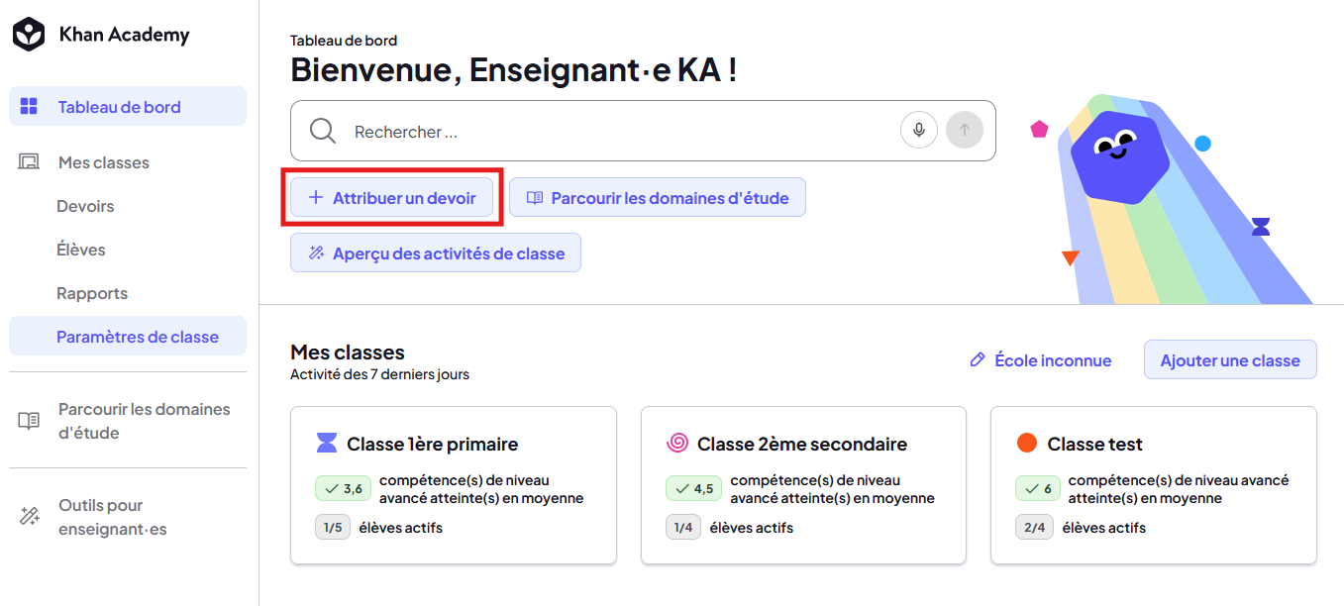The height and width of the screenshot is (606, 1344).
Task: Click the green 6 skill badge in Classe test
Action: point(1038,488)
